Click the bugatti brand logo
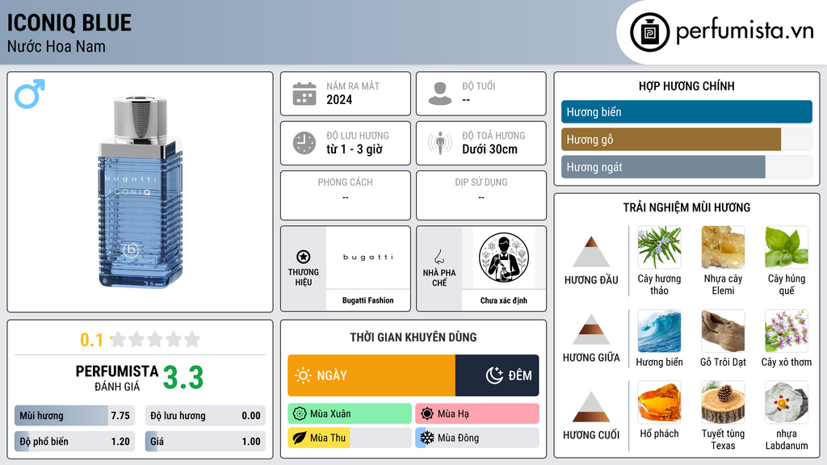This screenshot has height=465, width=827. click(368, 258)
